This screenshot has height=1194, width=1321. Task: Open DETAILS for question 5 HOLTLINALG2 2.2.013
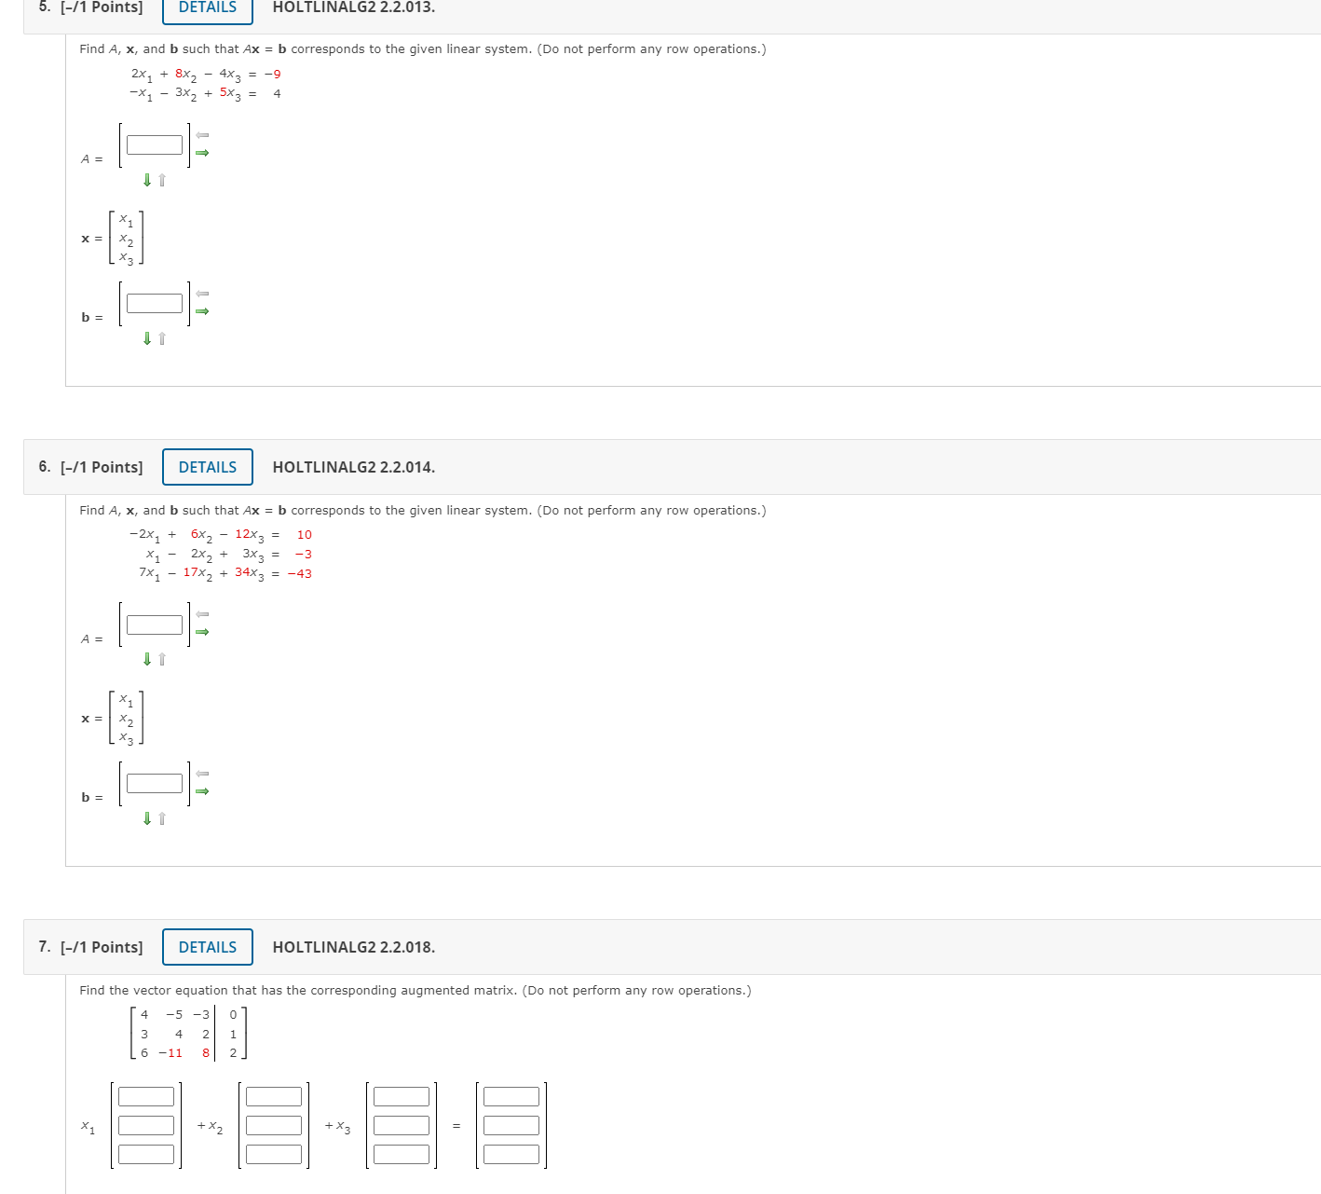[208, 7]
